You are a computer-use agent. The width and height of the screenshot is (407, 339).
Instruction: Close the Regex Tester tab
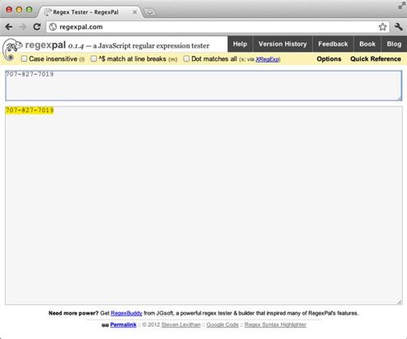tap(134, 12)
